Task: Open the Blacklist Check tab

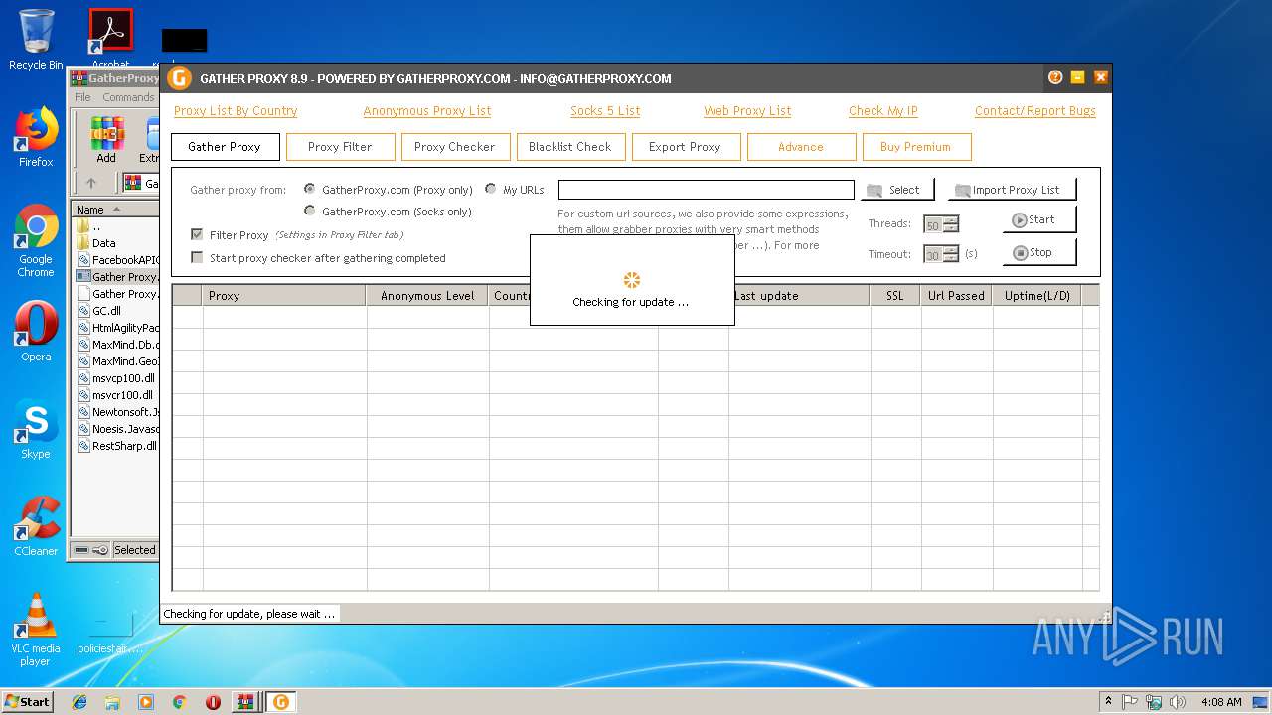Action: [x=570, y=147]
